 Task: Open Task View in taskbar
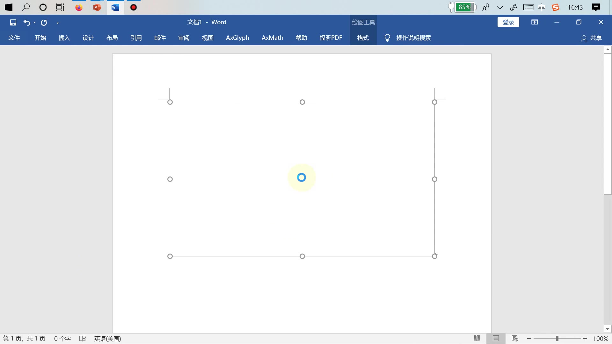click(60, 7)
